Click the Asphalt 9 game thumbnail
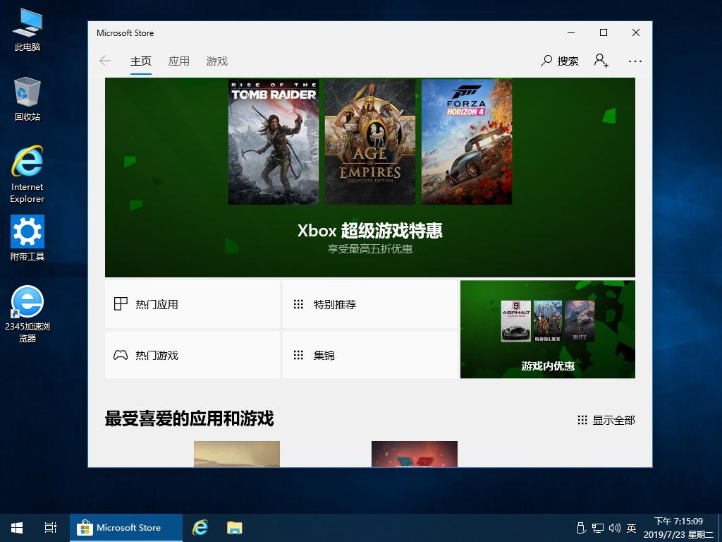This screenshot has height=542, width=722. click(515, 321)
